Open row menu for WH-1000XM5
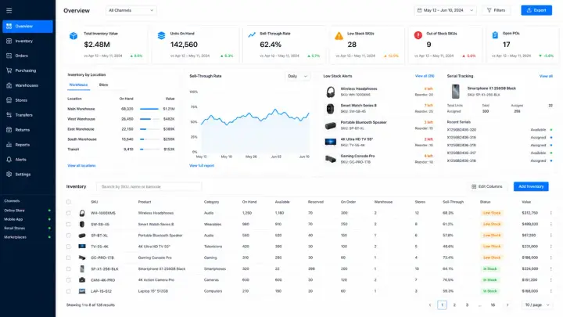This screenshot has width=563, height=317. click(550, 213)
